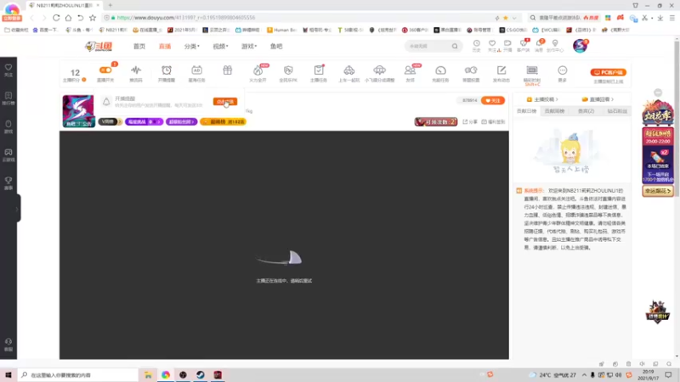Open the trophy 赛事 icon in left sidebar
This screenshot has width=680, height=382.
(x=8, y=183)
